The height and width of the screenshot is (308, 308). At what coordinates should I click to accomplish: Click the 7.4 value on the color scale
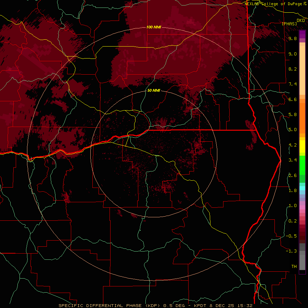coord(293,84)
